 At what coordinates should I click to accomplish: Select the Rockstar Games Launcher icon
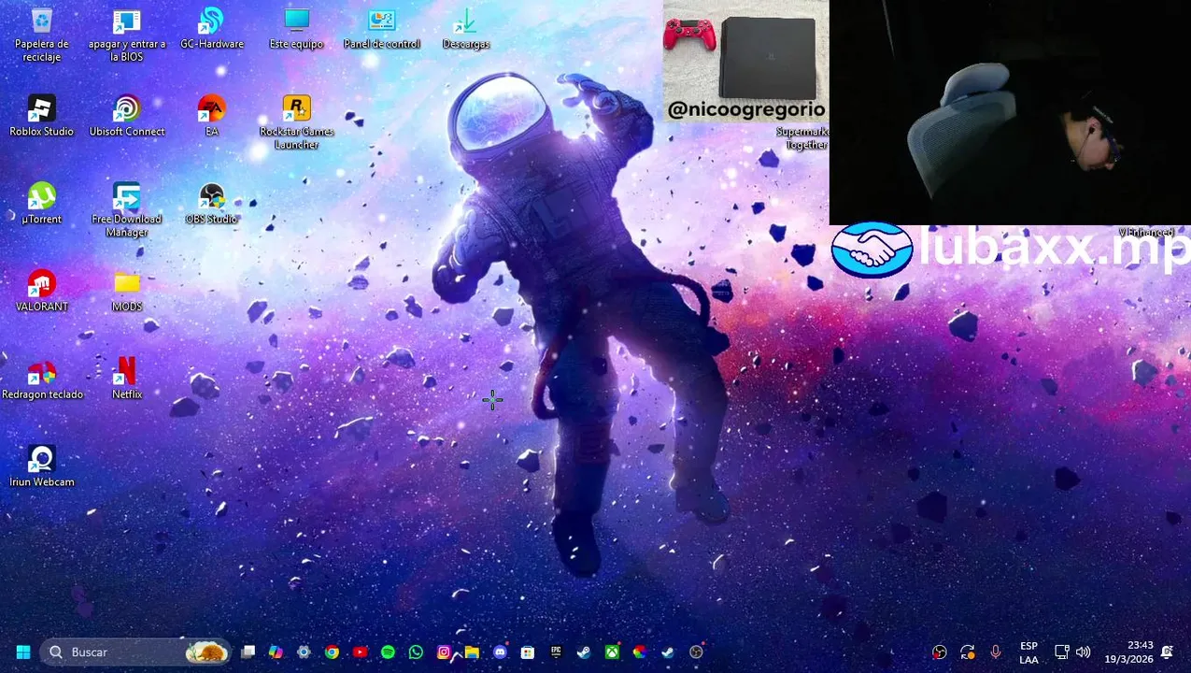296,122
